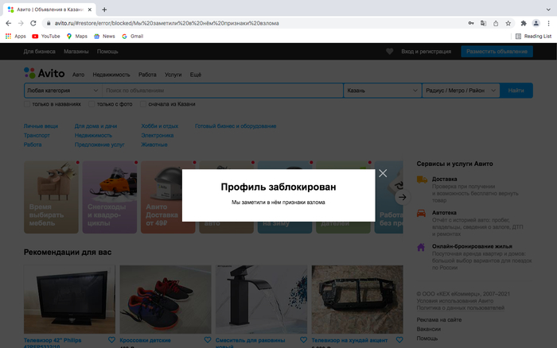The width and height of the screenshot is (557, 348).
Task: Open the Chrome three-dot menu
Action: [548, 23]
